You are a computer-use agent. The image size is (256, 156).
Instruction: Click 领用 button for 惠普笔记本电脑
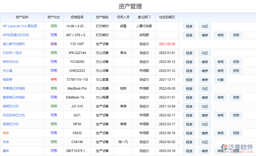pos(236,97)
